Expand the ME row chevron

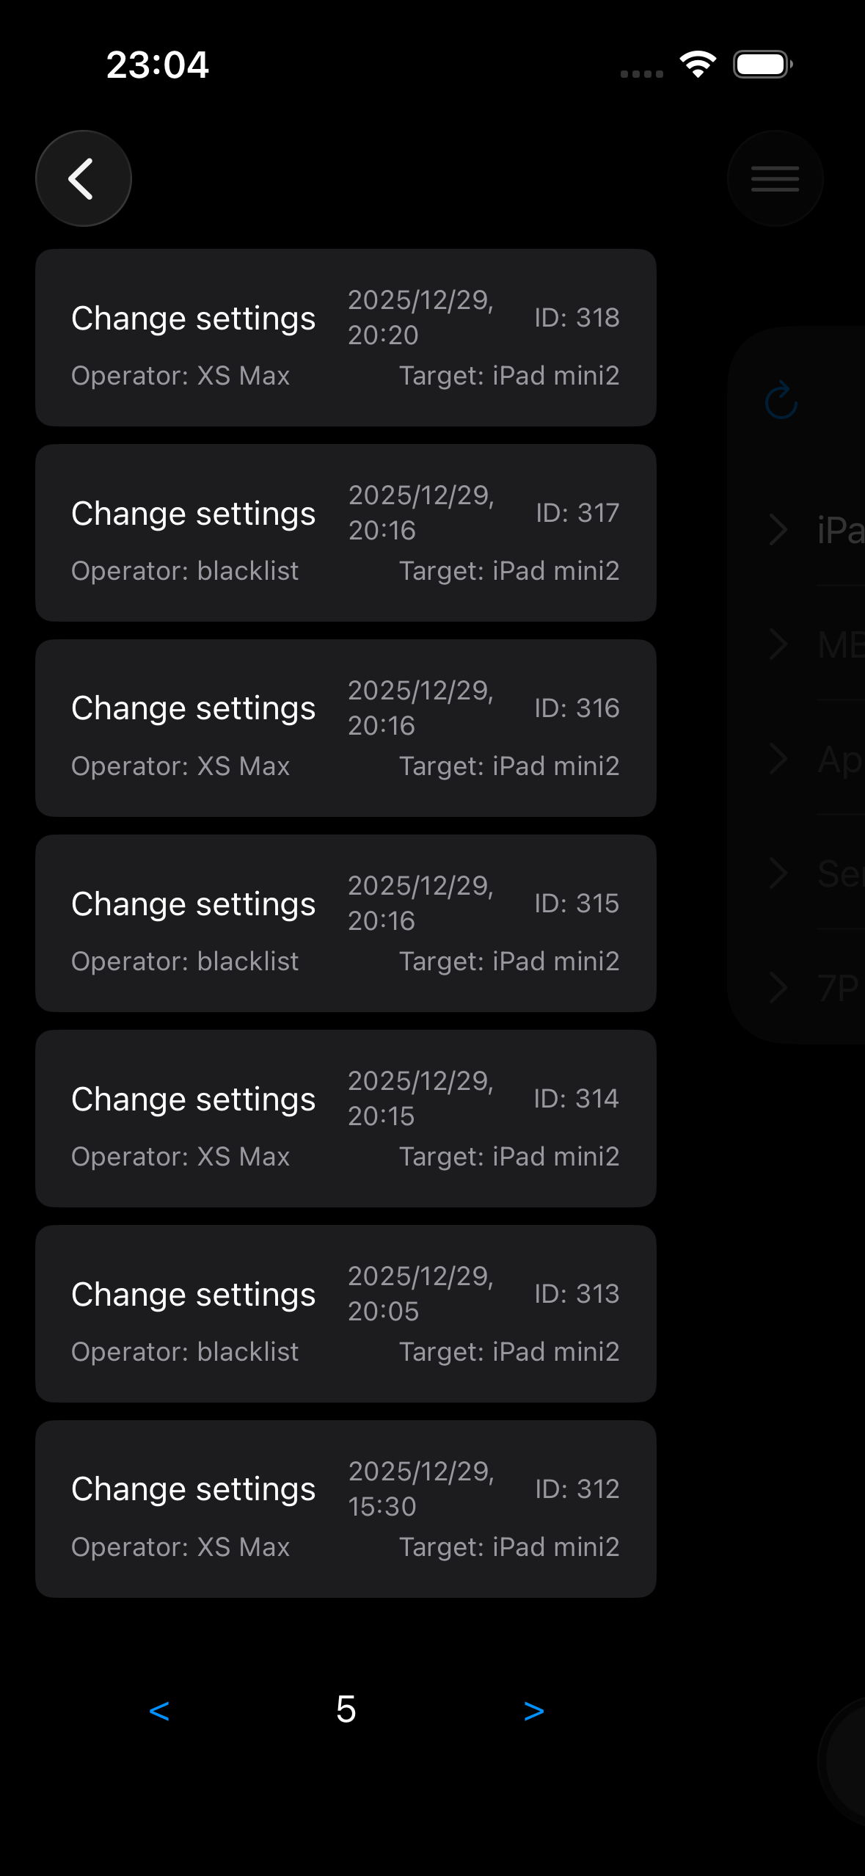pyautogui.click(x=778, y=644)
